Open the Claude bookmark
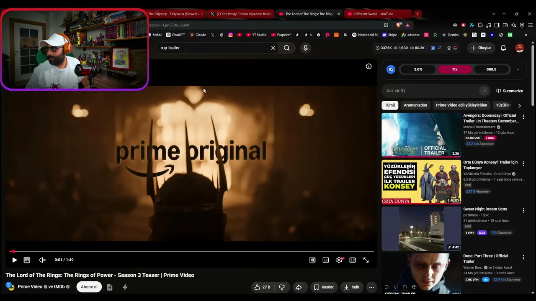Viewport: 536px width, 301px height. coord(198,35)
